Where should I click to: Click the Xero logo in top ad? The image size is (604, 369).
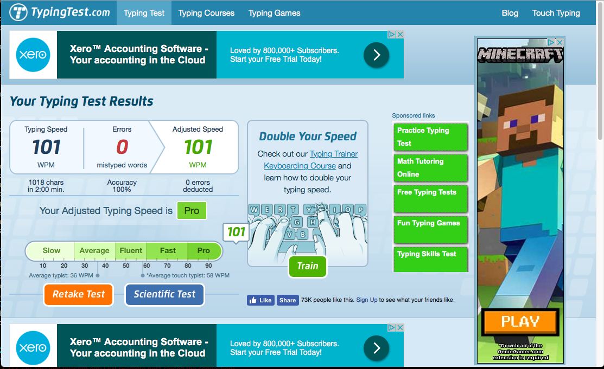click(x=33, y=55)
